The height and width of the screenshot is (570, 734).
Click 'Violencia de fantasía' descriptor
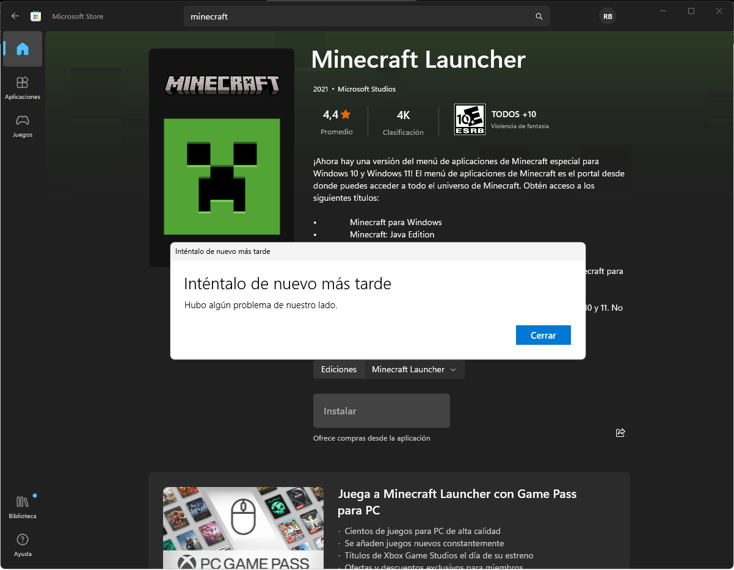(x=520, y=126)
